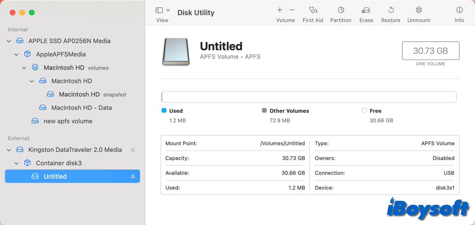Click the Type APFS Volume value

pyautogui.click(x=438, y=143)
